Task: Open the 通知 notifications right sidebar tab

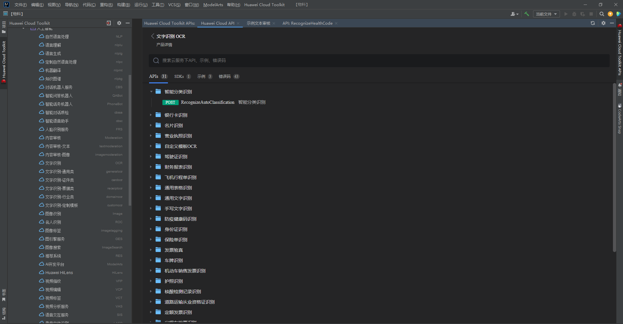Action: [619, 89]
